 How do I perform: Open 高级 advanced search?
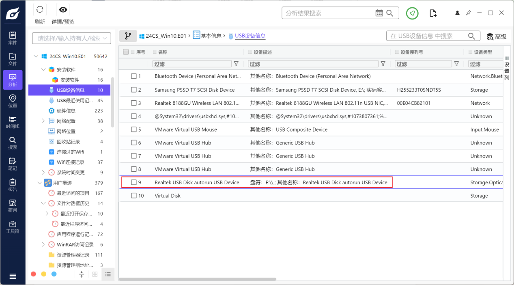pos(497,37)
